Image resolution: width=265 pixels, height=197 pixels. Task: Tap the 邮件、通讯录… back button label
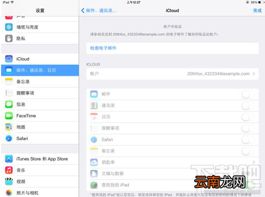click(101, 11)
